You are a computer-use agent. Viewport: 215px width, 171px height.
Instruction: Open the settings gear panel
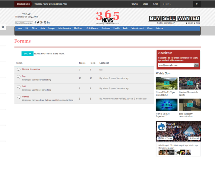coord(3,27)
